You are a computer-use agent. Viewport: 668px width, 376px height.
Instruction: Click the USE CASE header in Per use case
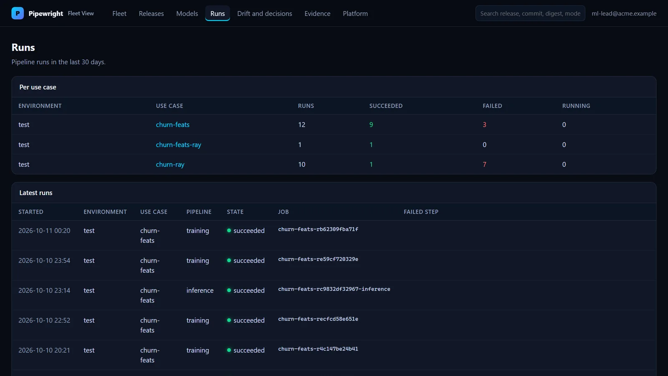click(x=170, y=106)
